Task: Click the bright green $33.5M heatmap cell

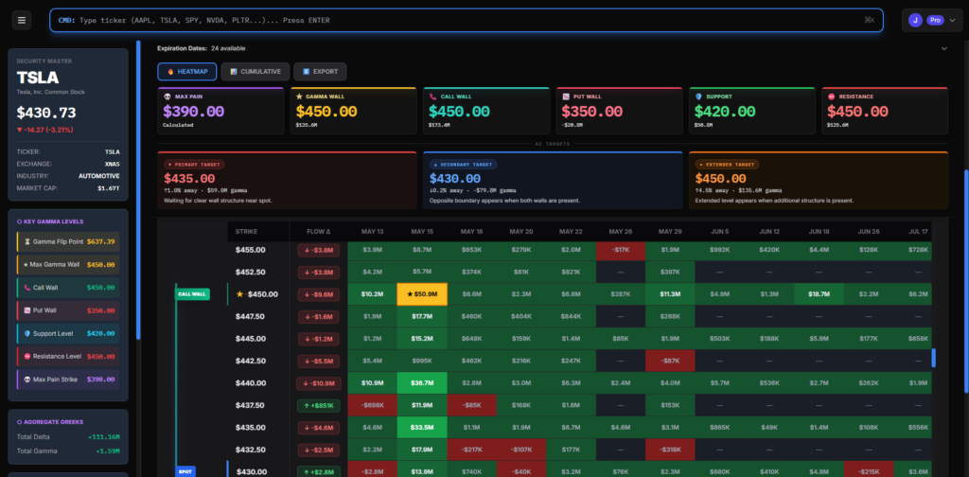Action: 421,428
